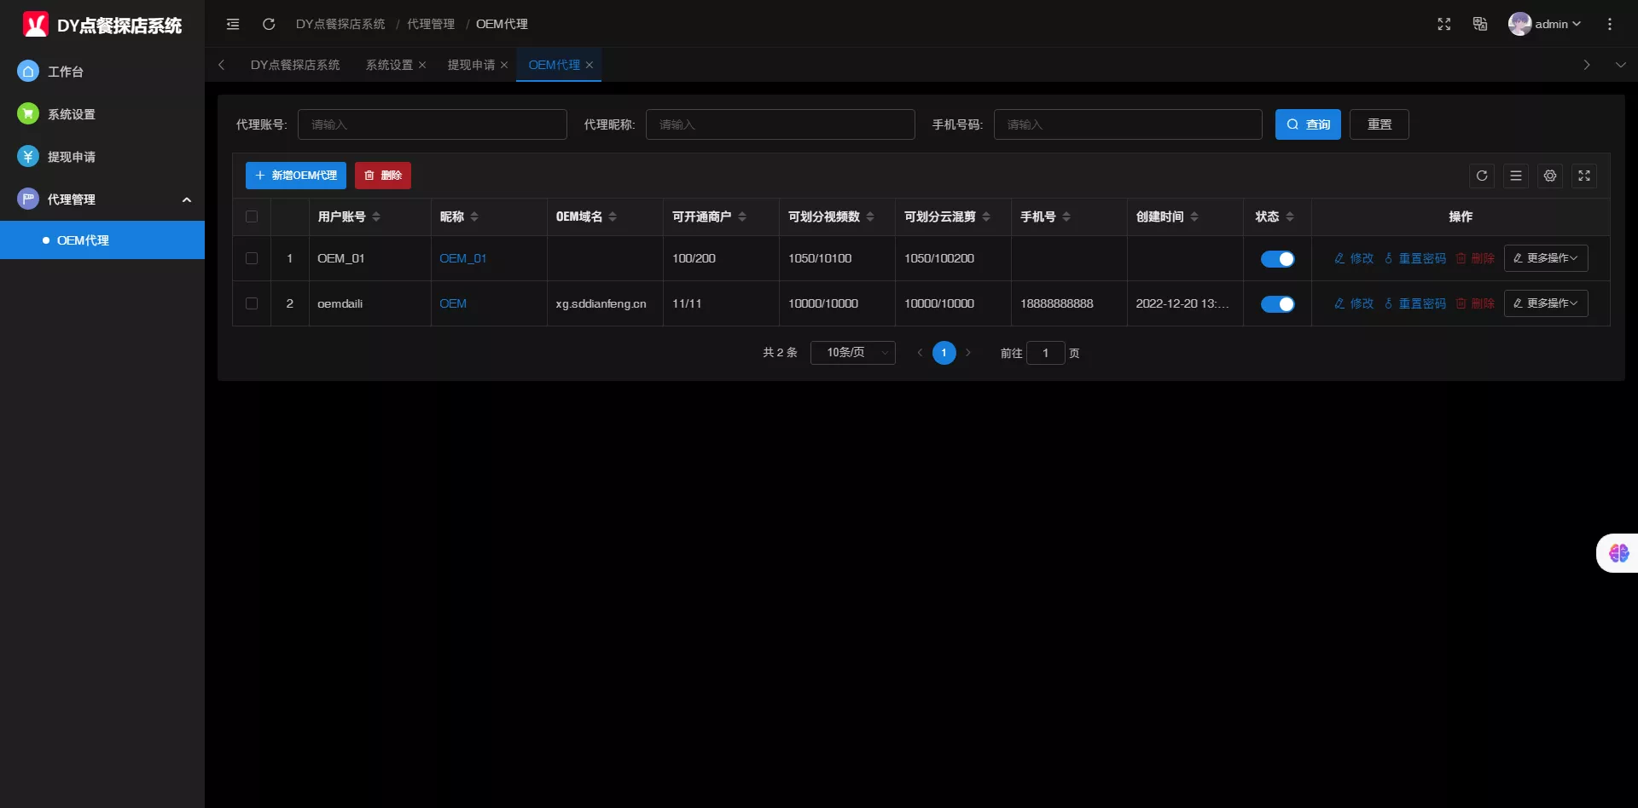Click the 查询 search button
Viewport: 1638px width, 808px height.
pyautogui.click(x=1308, y=124)
